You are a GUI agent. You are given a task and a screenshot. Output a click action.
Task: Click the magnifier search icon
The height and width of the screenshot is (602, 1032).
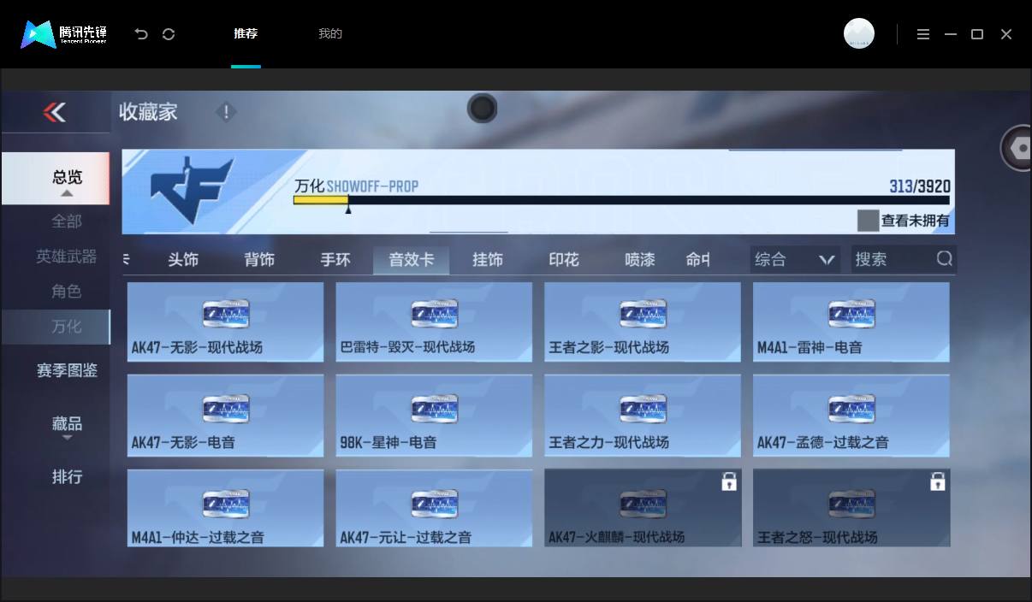coord(944,258)
